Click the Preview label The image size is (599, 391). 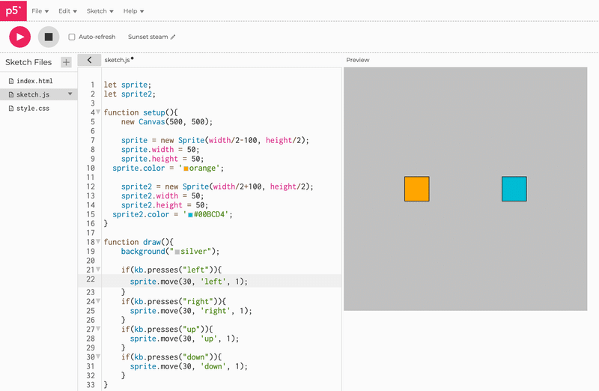pos(358,60)
